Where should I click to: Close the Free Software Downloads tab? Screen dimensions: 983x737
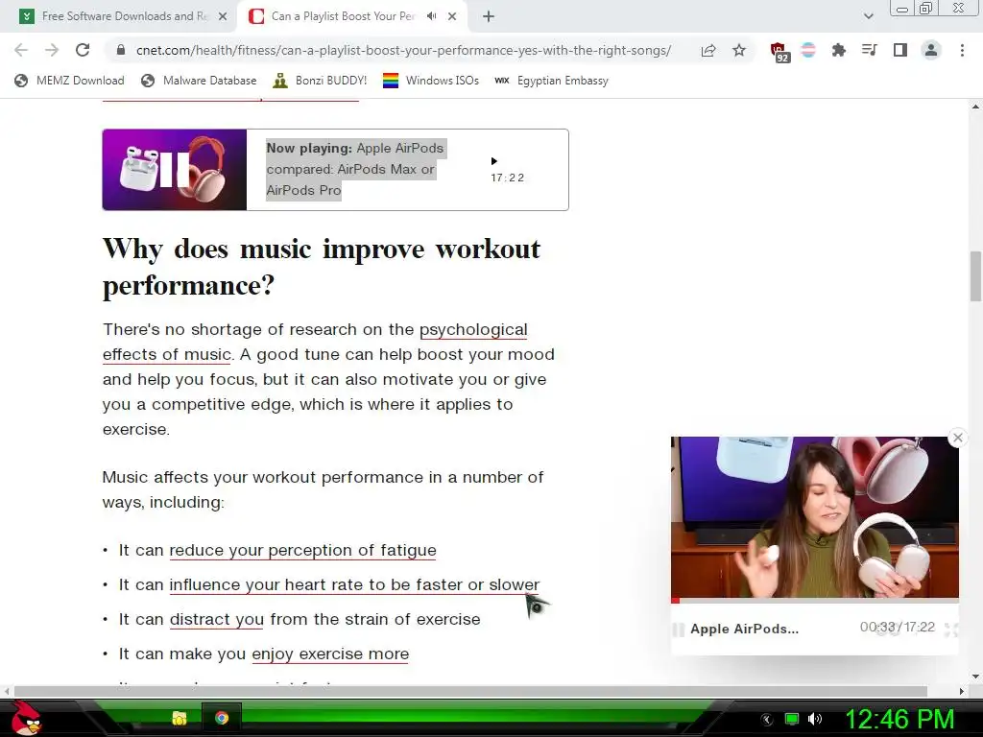tap(223, 16)
